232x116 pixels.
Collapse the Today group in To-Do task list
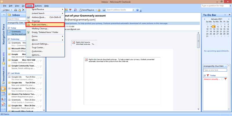[205, 75]
